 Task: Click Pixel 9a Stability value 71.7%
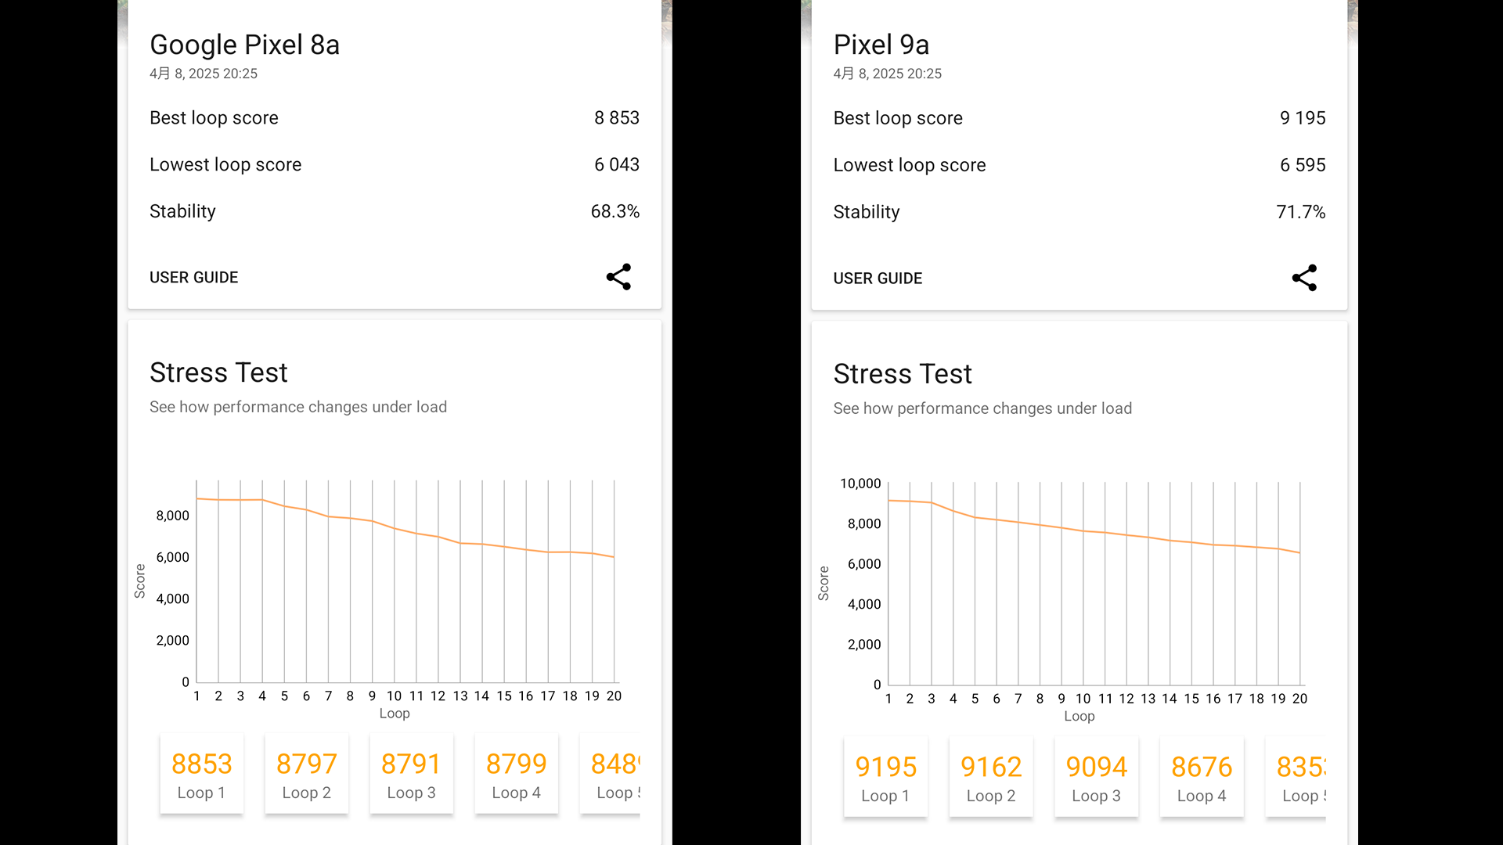click(x=1300, y=212)
